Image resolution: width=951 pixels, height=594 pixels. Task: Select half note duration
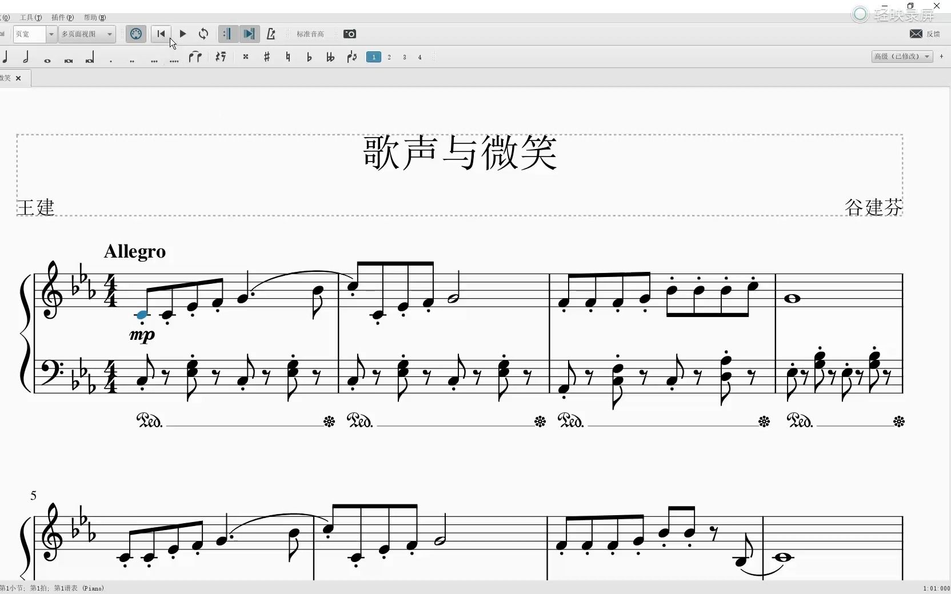point(26,57)
